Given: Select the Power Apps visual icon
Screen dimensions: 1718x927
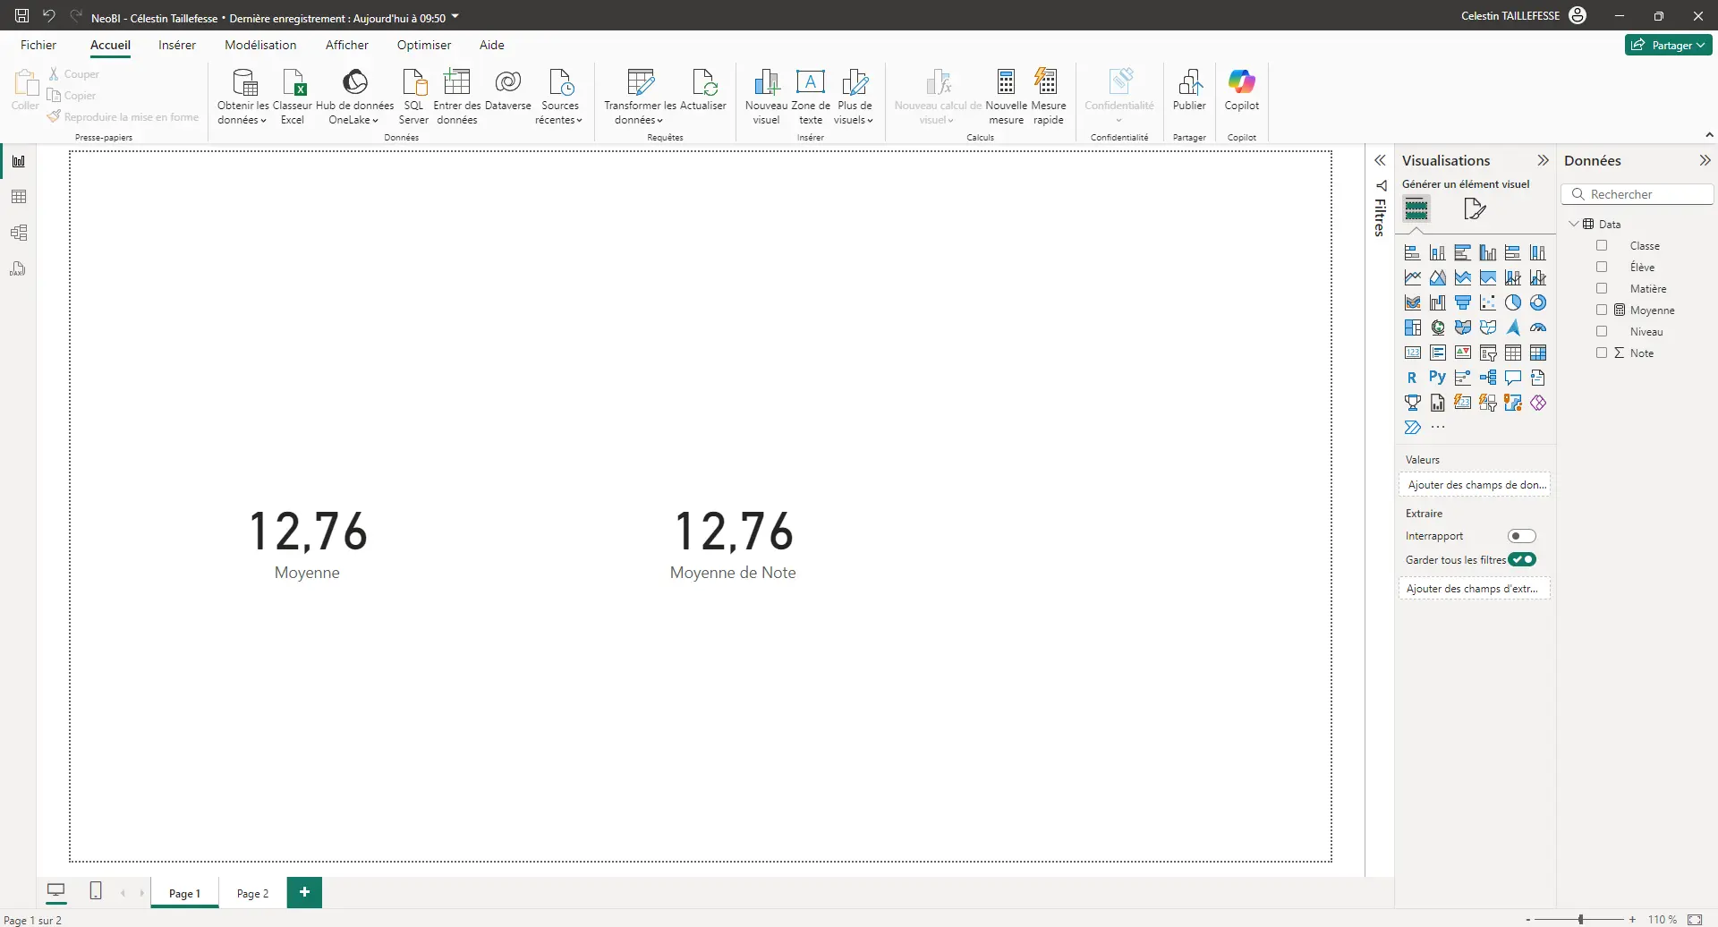Looking at the screenshot, I should (x=1538, y=404).
